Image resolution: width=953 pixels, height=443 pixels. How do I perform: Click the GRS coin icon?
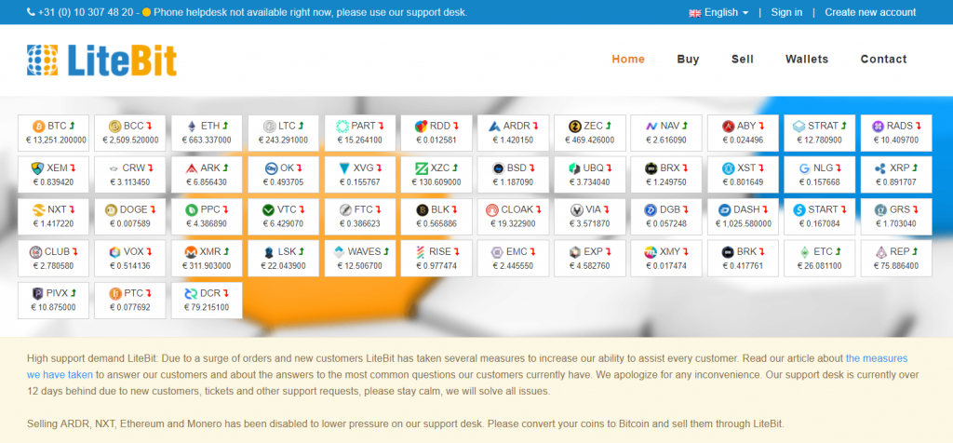[x=880, y=209]
